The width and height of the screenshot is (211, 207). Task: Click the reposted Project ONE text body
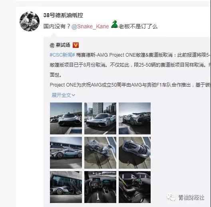[130, 70]
